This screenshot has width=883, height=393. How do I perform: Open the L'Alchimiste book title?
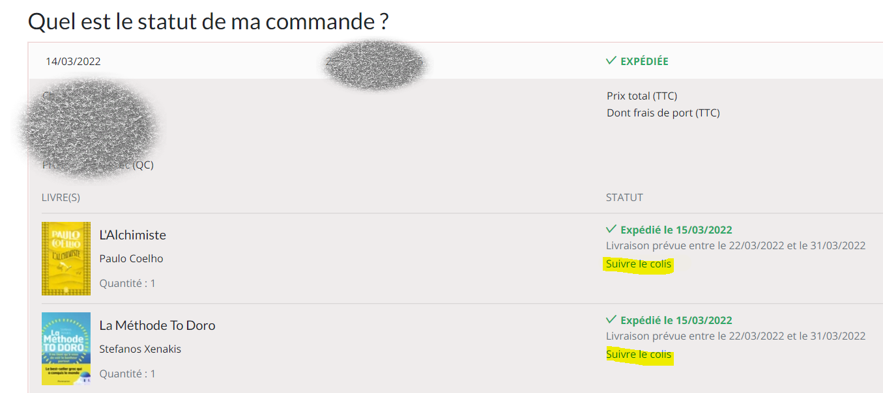point(132,235)
